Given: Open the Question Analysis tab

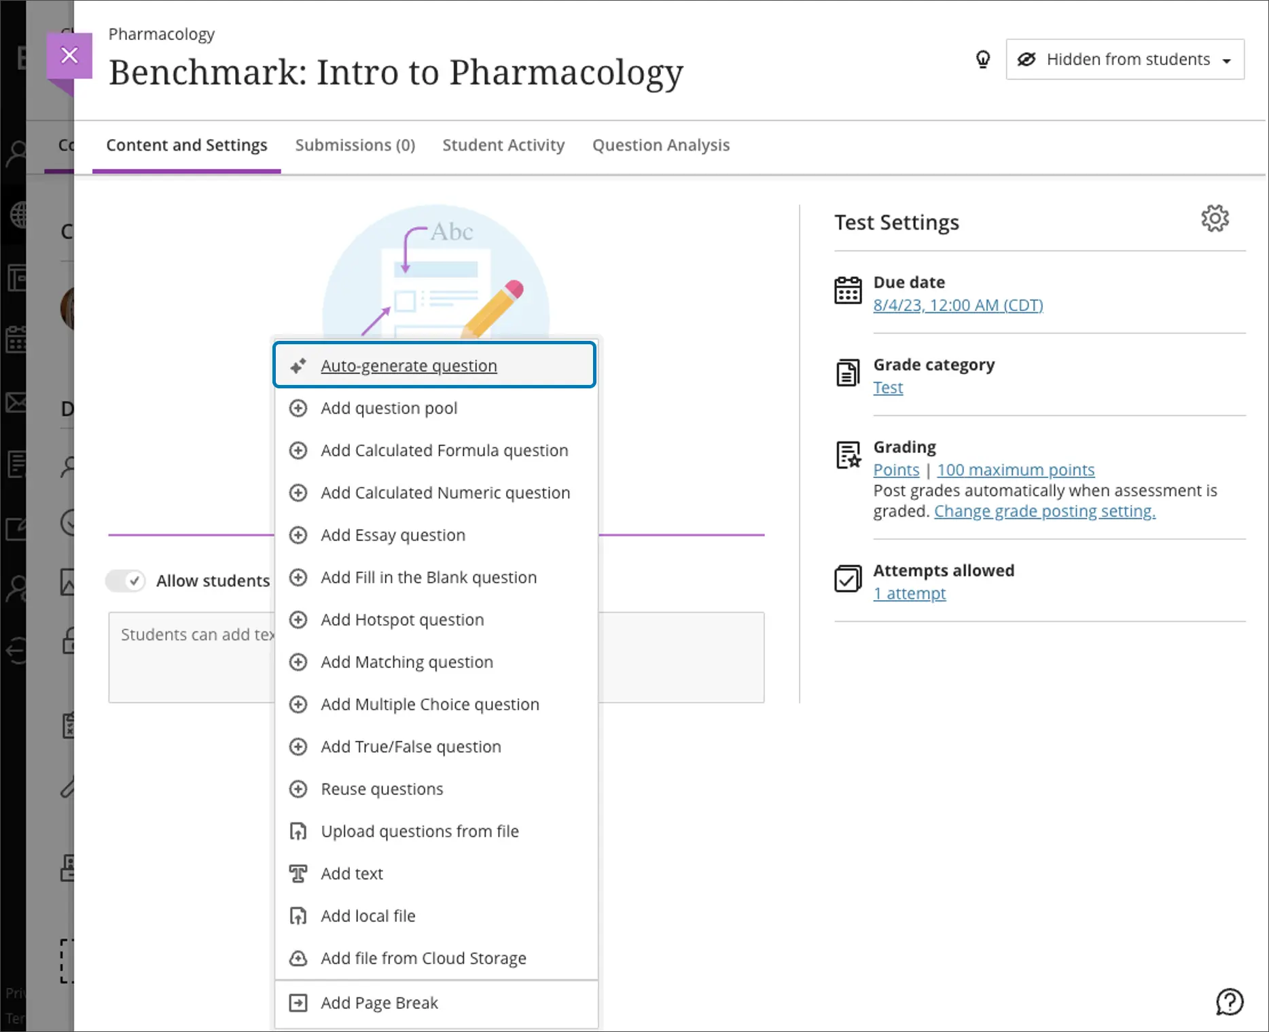Looking at the screenshot, I should coord(660,145).
